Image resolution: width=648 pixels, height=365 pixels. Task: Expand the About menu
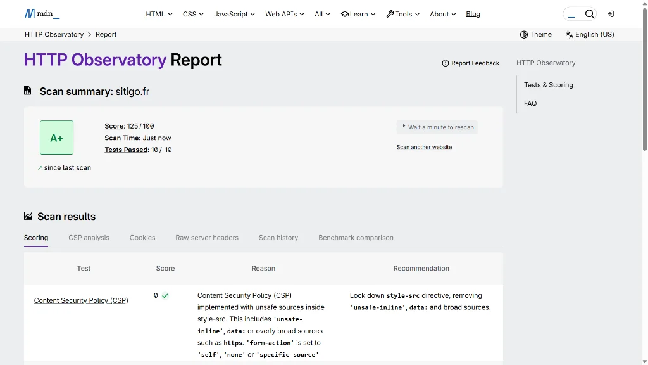[x=442, y=14]
